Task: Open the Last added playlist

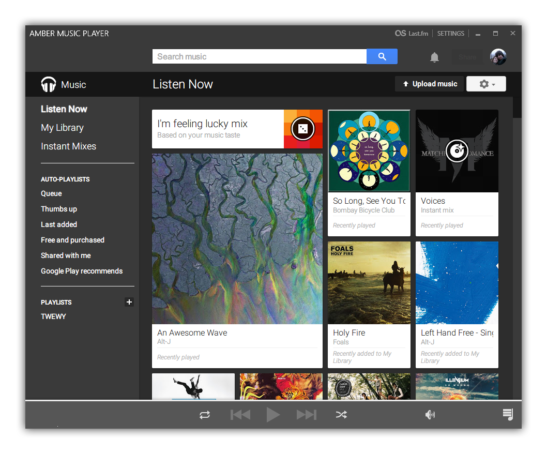Action: [58, 224]
